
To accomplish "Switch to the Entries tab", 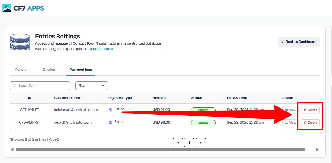I will [49, 70].
